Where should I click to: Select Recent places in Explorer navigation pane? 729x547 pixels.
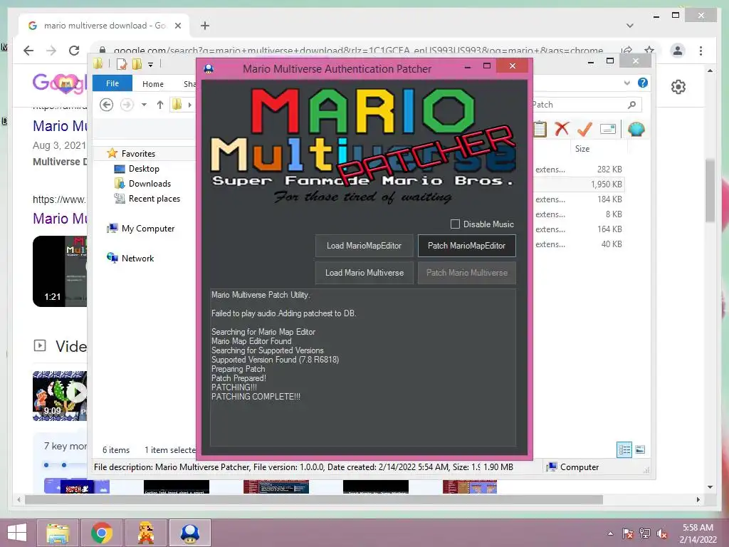click(x=154, y=198)
